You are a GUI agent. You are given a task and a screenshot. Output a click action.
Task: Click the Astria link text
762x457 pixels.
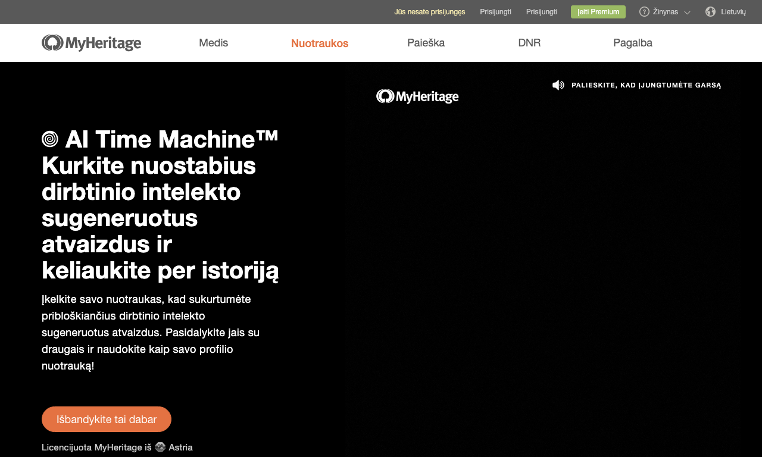click(x=181, y=447)
